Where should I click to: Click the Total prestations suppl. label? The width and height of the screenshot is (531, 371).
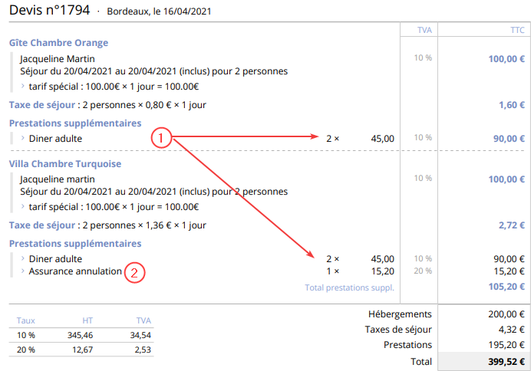(x=349, y=287)
